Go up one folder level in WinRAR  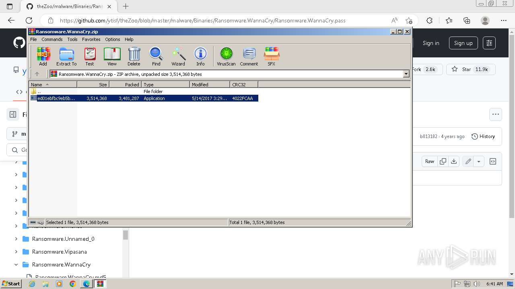[37, 74]
